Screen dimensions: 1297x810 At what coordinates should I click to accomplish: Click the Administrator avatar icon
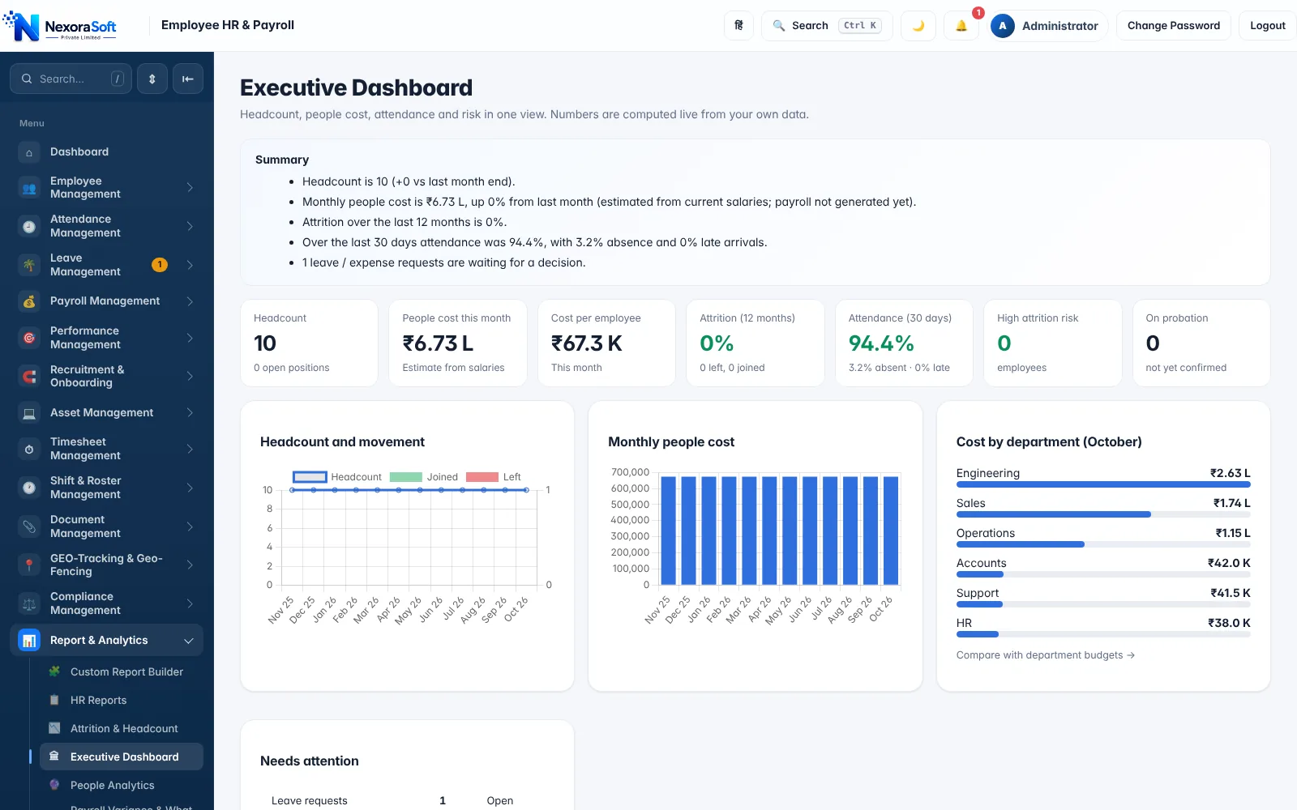coord(1003,26)
